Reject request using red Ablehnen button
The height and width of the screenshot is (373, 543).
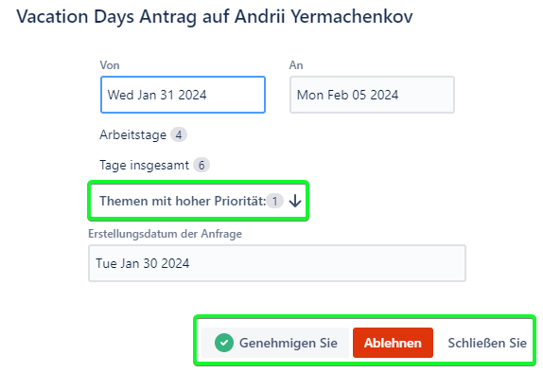[x=393, y=343]
